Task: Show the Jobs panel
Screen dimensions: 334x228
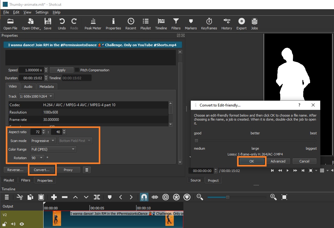Action: coord(254,24)
